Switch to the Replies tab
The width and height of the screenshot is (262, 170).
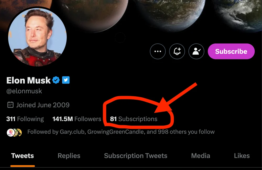pyautogui.click(x=69, y=156)
